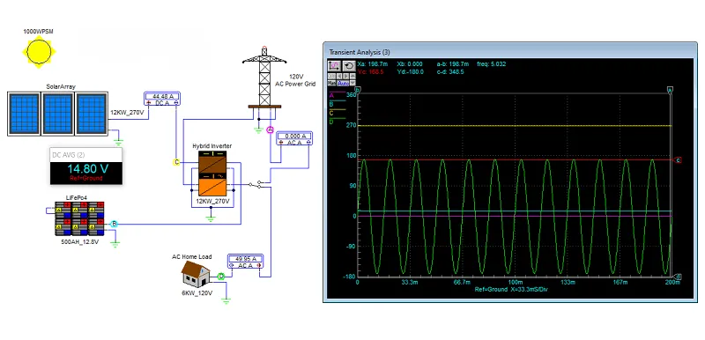This screenshot has width=705, height=340.
Task: Click probe marker C beside the inverter
Action: tap(177, 162)
